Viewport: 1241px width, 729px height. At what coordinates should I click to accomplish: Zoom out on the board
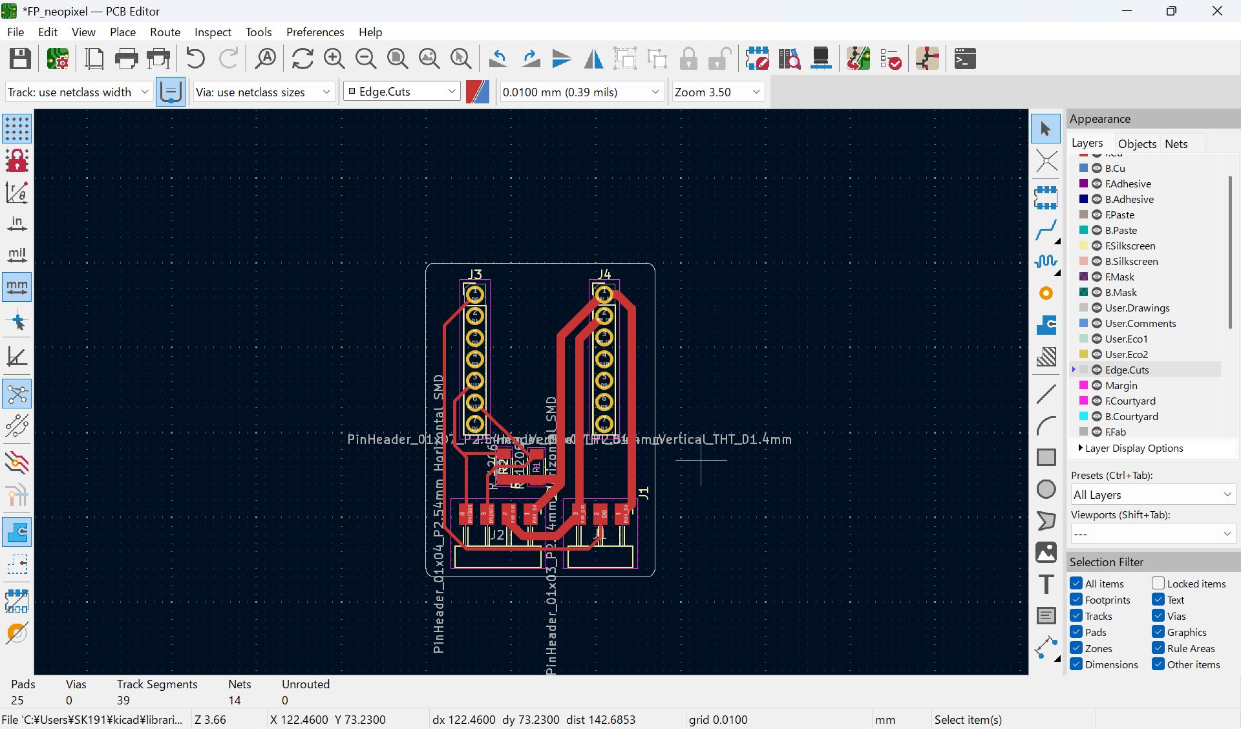[x=366, y=59]
